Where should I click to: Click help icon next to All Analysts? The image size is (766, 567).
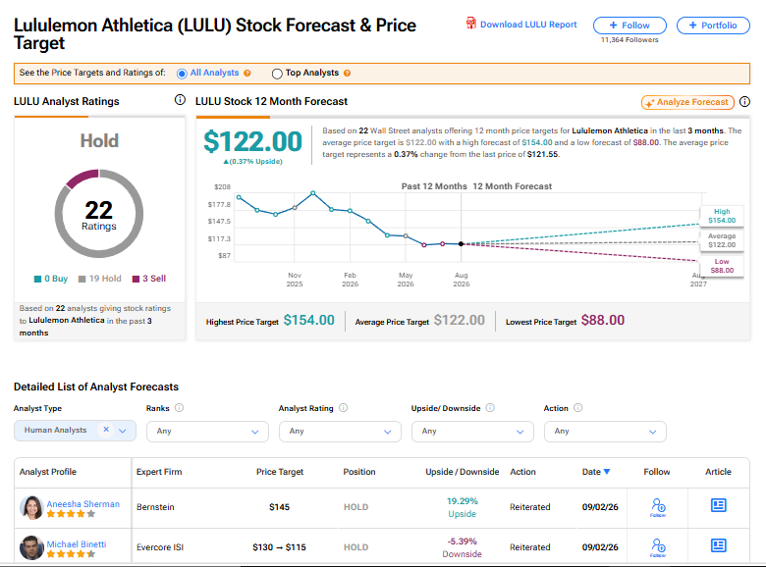[247, 74]
